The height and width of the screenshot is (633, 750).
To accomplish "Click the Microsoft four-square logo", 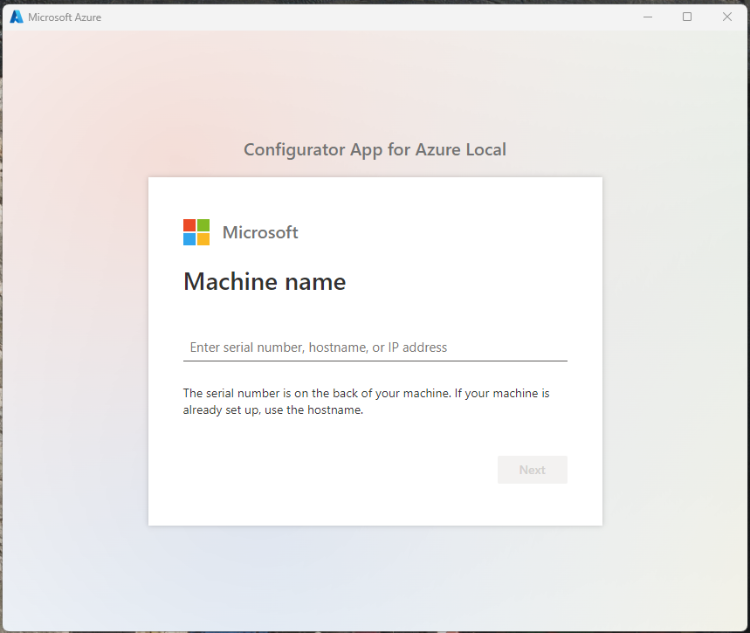I will tap(196, 232).
